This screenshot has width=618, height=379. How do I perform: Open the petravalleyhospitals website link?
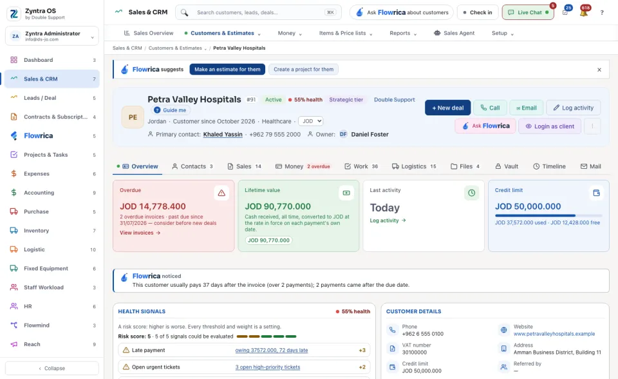[x=554, y=334]
